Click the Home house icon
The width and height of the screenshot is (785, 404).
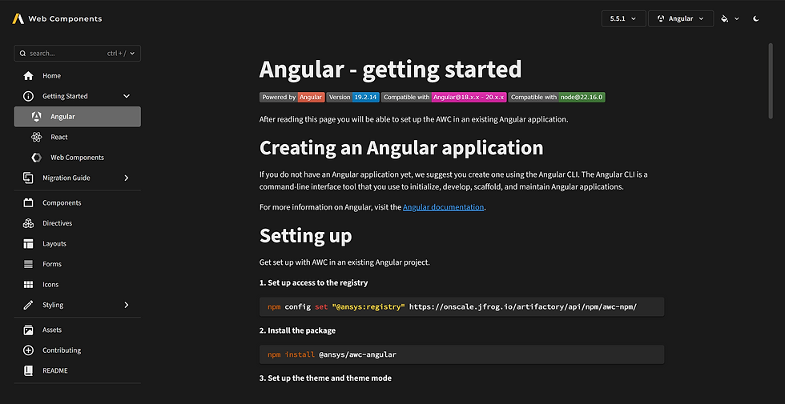[x=29, y=76]
